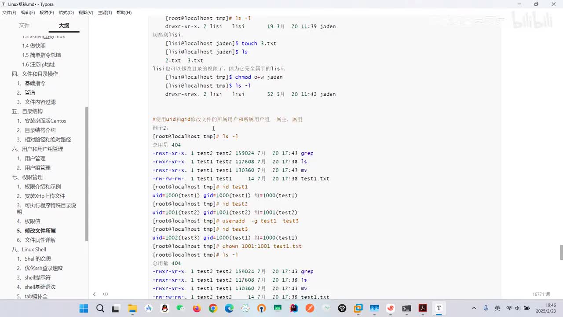Screen dimensions: 563x317
Task: Open the terminal app in the taskbar
Action: 406,308
